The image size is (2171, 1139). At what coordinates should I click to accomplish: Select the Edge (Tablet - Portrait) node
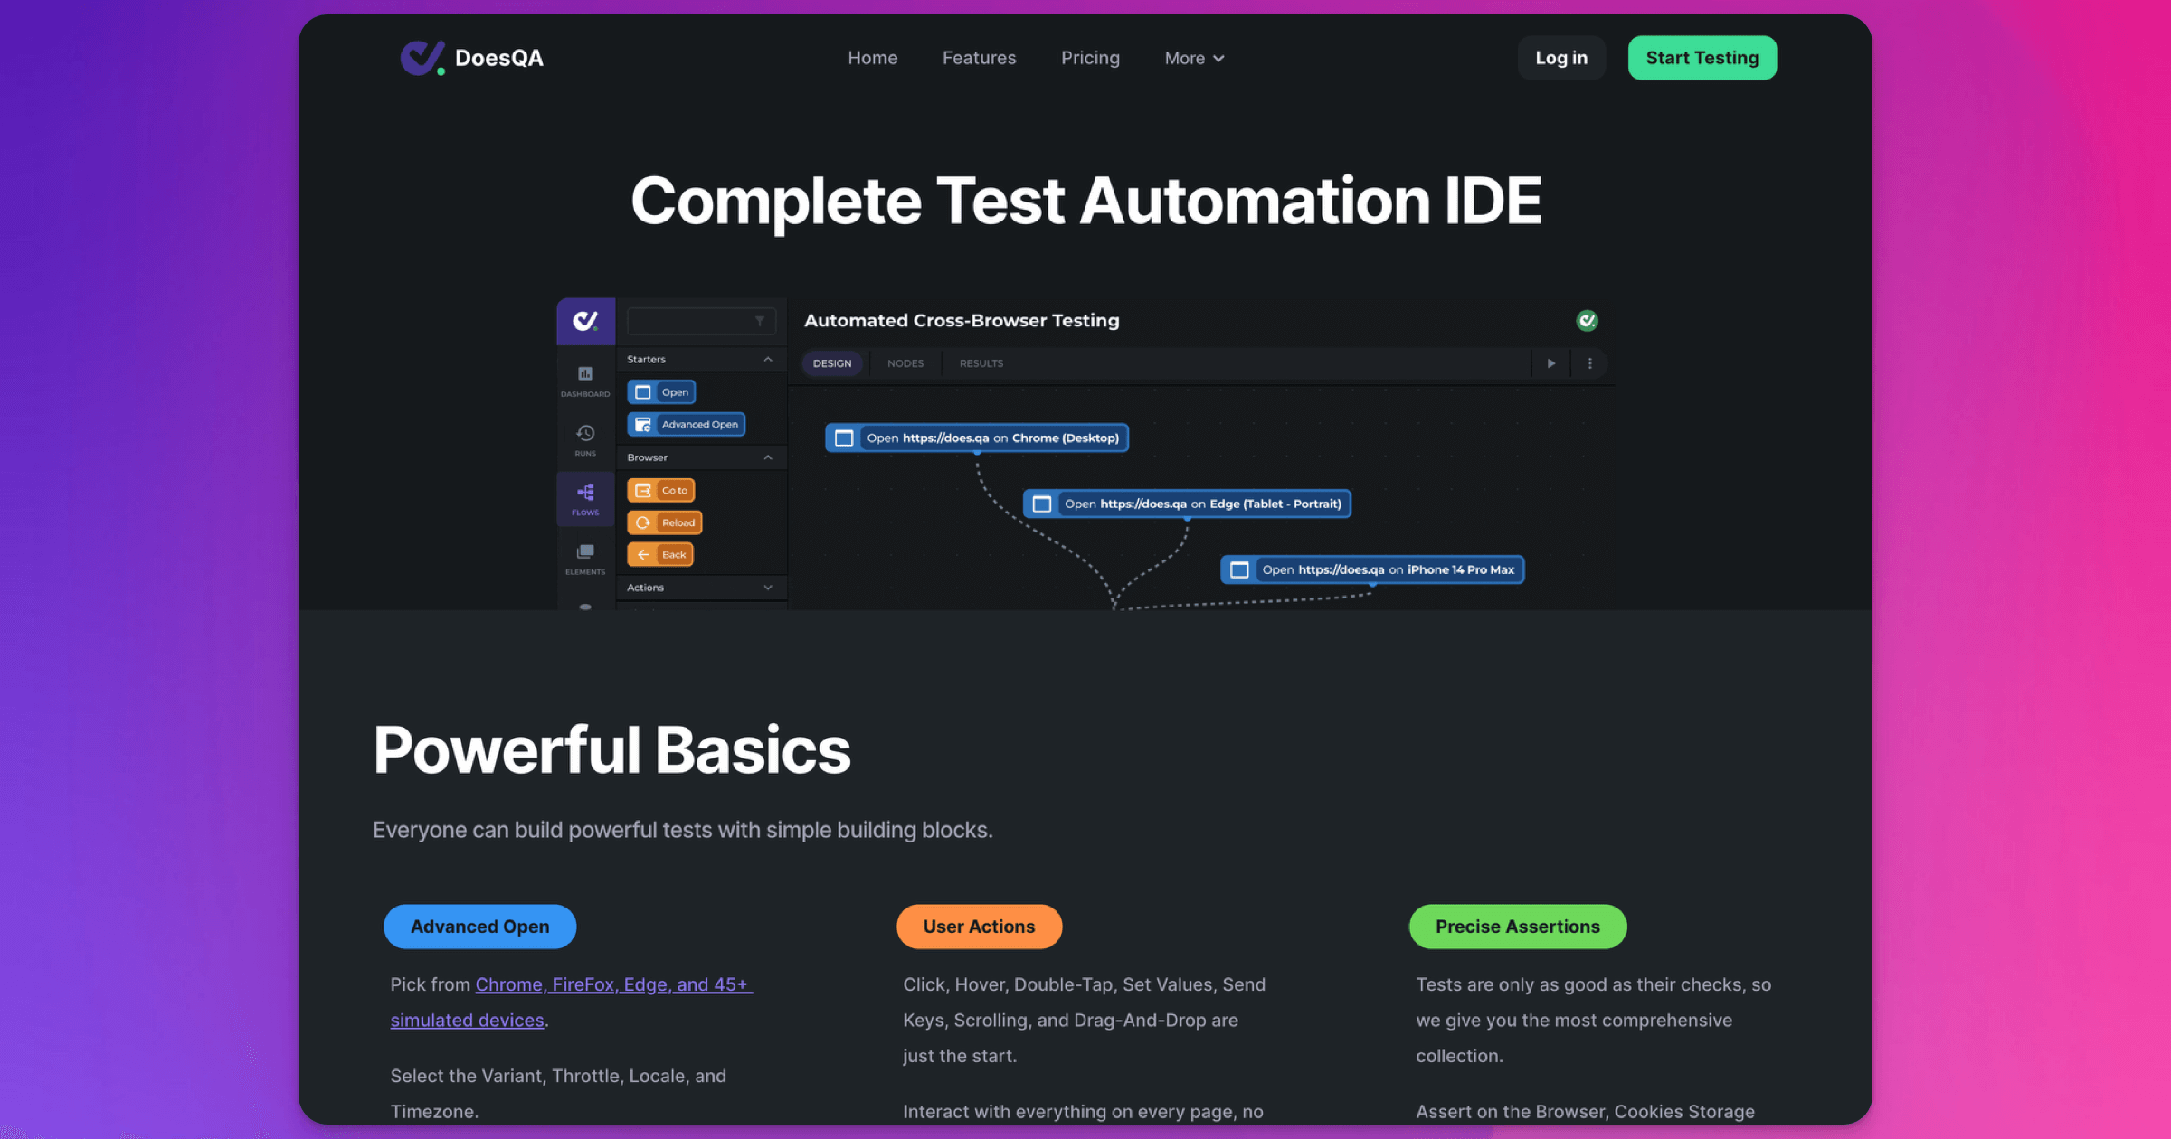point(1187,504)
